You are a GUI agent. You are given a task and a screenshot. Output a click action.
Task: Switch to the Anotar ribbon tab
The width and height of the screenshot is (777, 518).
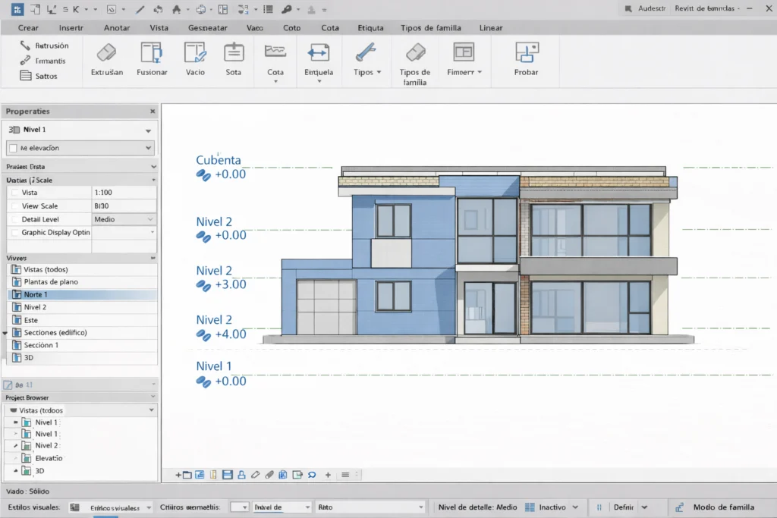click(116, 27)
